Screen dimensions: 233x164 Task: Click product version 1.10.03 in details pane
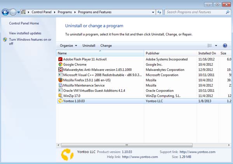pos(127,152)
